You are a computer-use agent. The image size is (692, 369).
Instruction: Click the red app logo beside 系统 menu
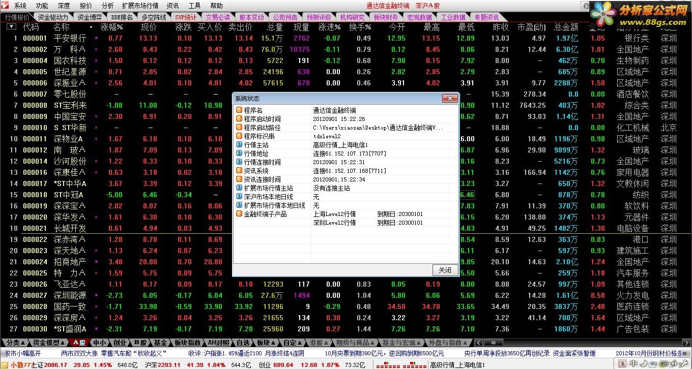[6, 6]
